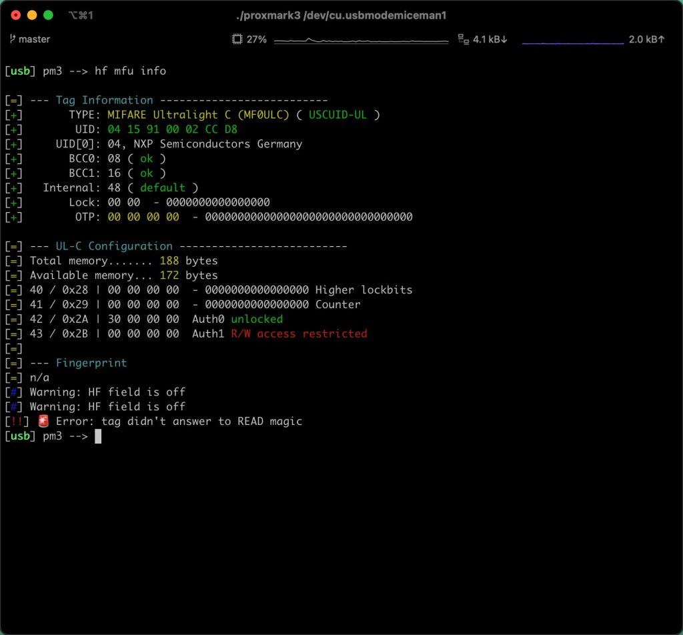
Task: Click the green fullscreen window button
Action: pos(48,15)
